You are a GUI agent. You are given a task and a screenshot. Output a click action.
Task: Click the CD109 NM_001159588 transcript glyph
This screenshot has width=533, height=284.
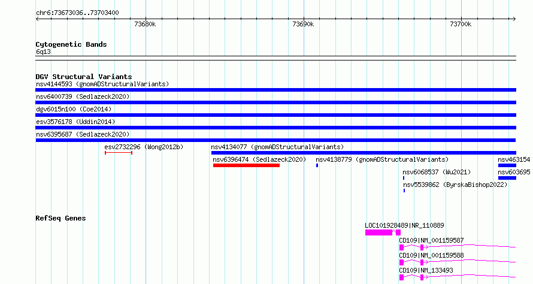(x=458, y=262)
